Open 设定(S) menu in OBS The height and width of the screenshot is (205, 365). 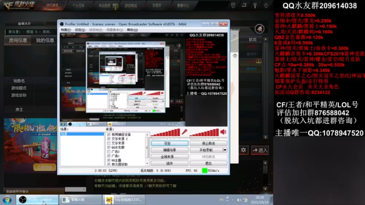coord(80,30)
